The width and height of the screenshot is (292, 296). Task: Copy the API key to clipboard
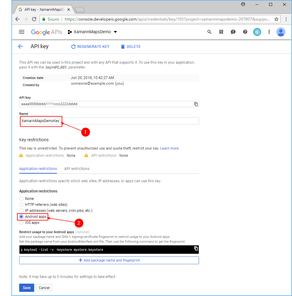click(196, 104)
